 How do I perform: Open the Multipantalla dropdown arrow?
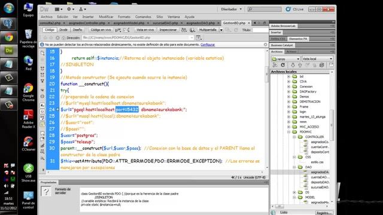coord(221,30)
